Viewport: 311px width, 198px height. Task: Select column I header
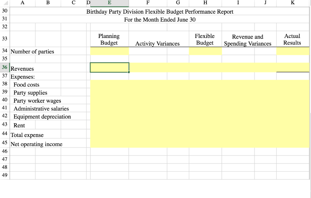(238, 3)
